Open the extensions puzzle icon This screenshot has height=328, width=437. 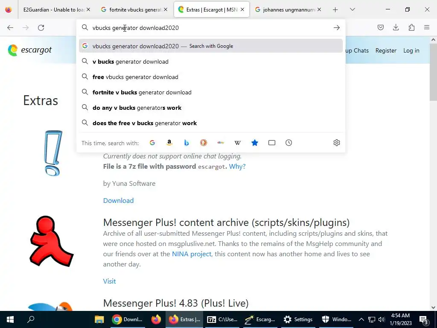411,27
